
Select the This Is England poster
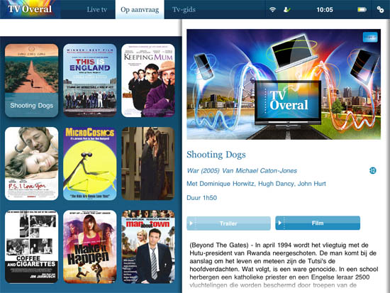click(90, 80)
